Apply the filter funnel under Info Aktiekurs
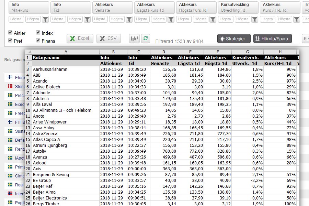Screen dimensions: 309x206 coord(45,19)
